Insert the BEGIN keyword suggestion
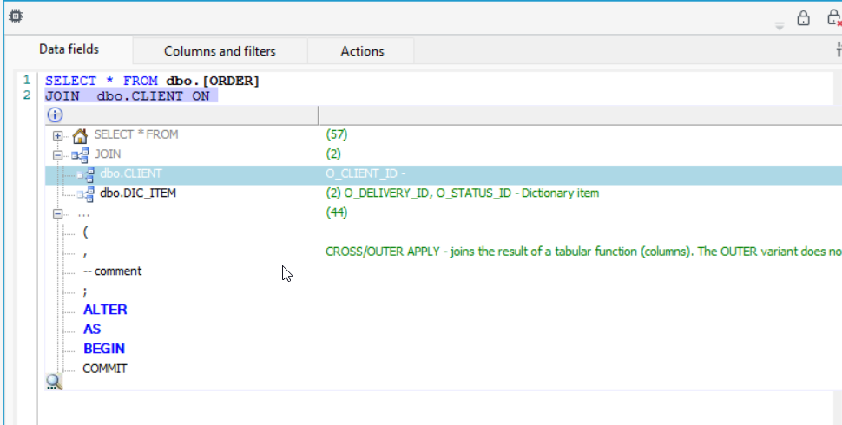Viewport: 842px width, 425px height. 104,349
